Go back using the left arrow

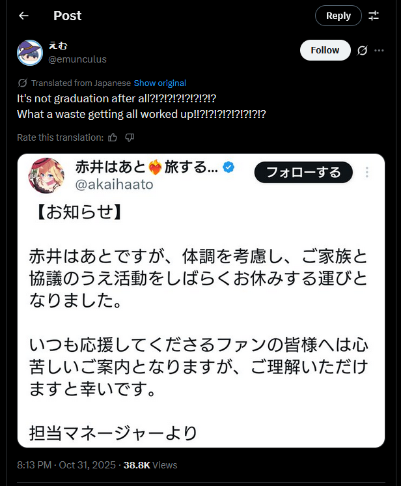point(23,16)
